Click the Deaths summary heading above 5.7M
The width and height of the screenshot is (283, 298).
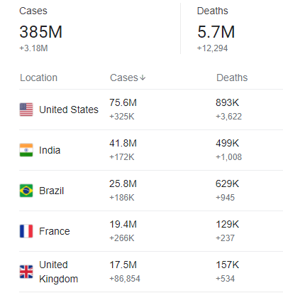pos(213,11)
